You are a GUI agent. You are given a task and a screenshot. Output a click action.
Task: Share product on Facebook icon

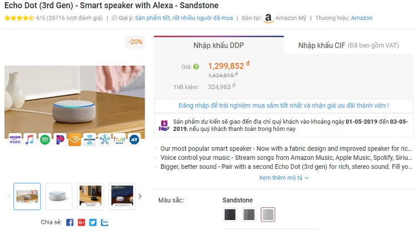pyautogui.click(x=69, y=222)
